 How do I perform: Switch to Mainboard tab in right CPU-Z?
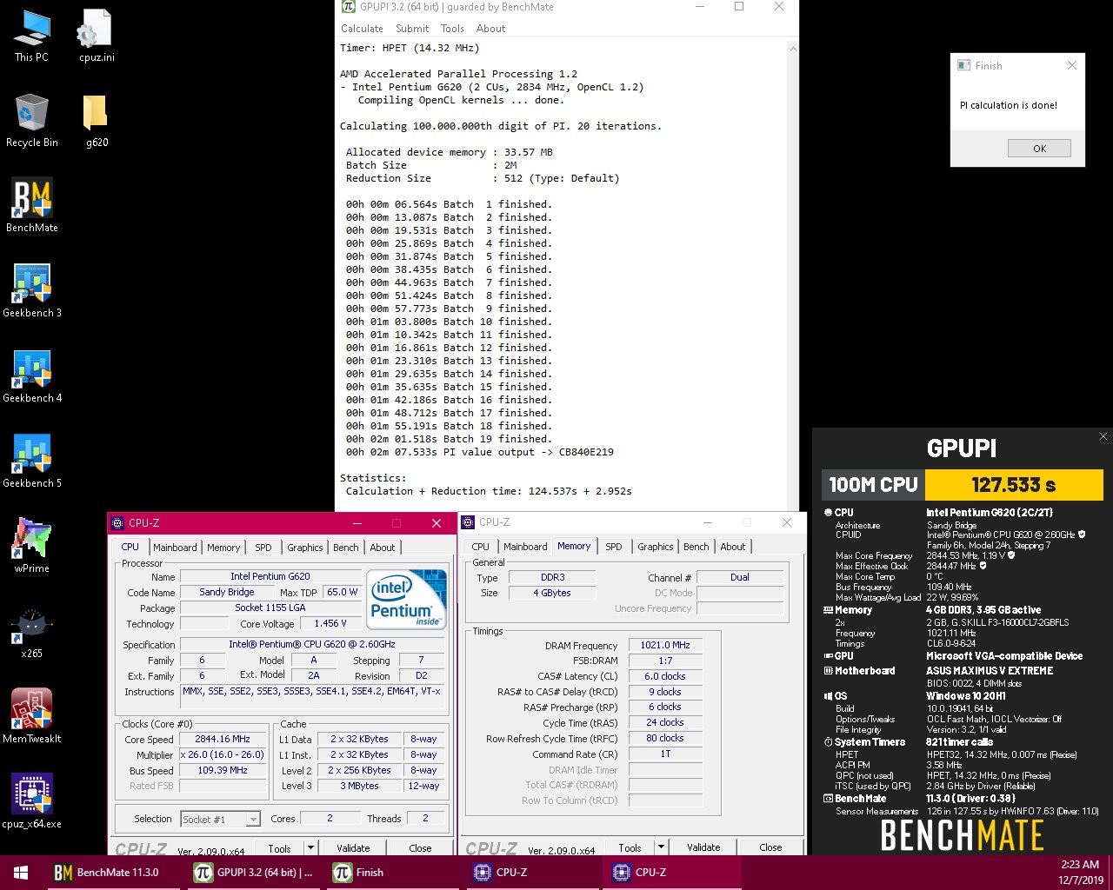click(x=525, y=547)
